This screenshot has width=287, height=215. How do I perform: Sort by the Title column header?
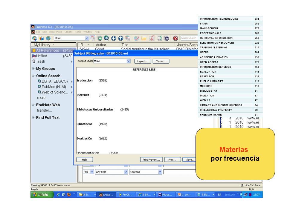[x=125, y=45]
